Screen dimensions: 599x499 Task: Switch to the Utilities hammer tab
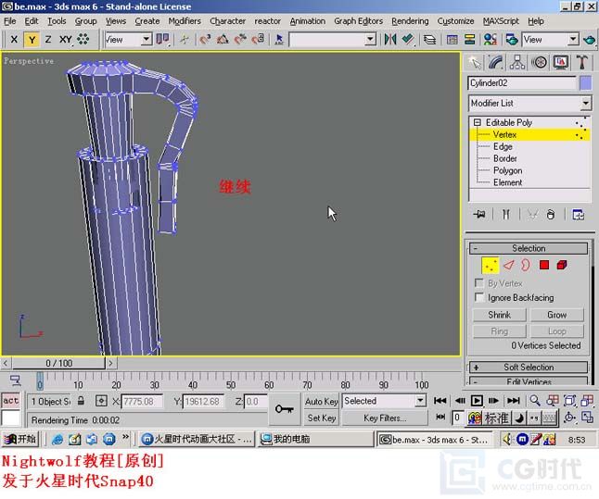581,62
